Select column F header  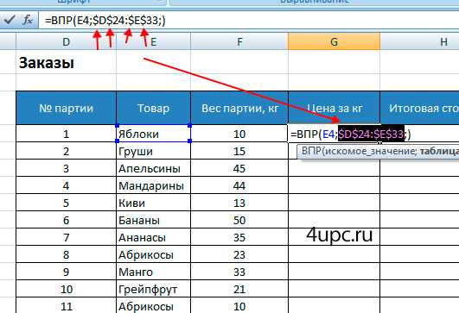point(239,41)
